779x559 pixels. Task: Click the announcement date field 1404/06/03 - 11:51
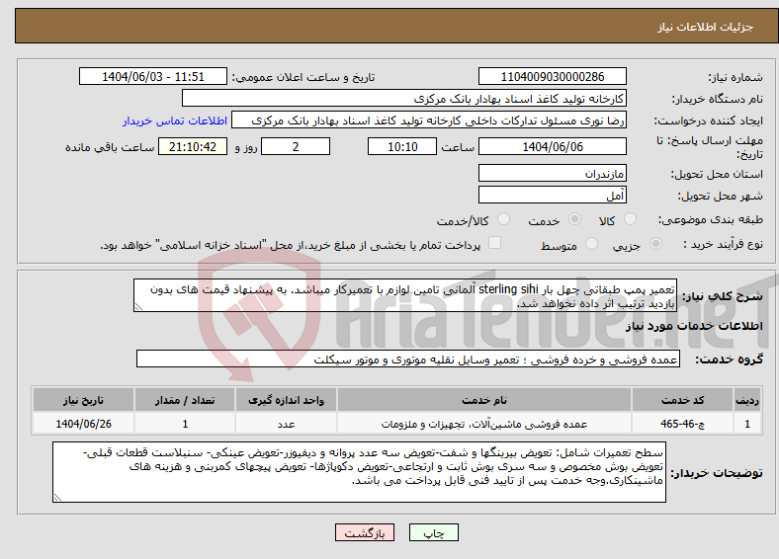click(x=153, y=76)
